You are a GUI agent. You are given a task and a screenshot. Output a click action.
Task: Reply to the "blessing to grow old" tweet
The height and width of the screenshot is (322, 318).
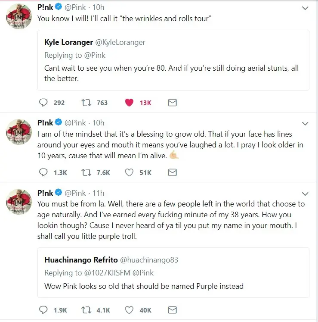point(43,172)
